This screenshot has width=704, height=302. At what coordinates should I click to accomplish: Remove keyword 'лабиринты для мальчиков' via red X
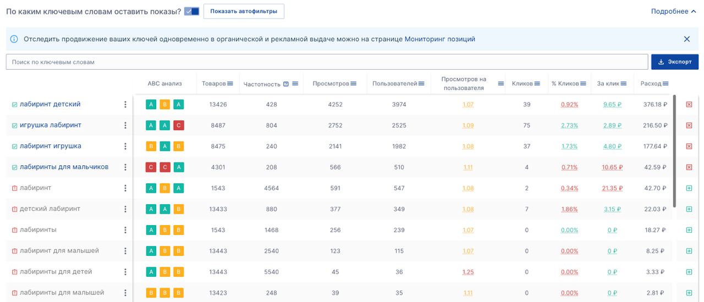point(689,167)
